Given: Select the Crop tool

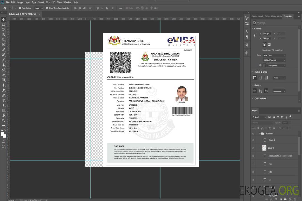Looking at the screenshot, I should pyautogui.click(x=3, y=40).
